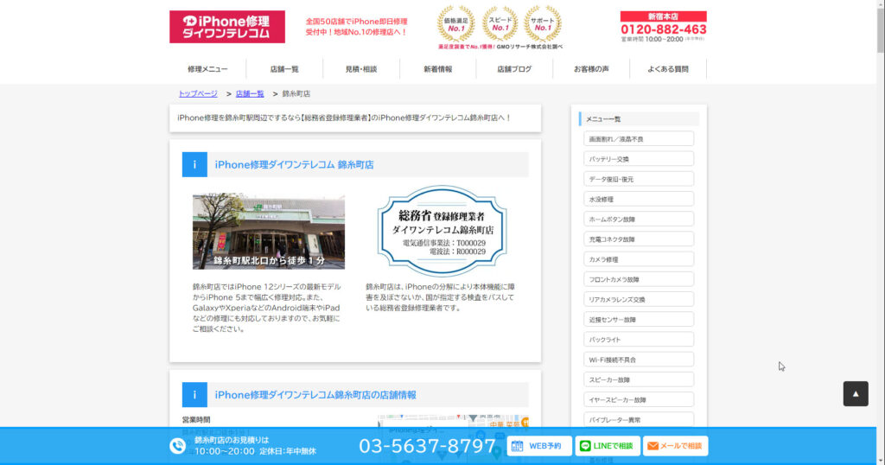Screen dimensions: 885x465
Task: Select 充電コネクタ故障 in the side menu
Action: 639,239
